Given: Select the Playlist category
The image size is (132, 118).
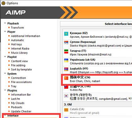Looking at the screenshot, I should (x=12, y=57).
